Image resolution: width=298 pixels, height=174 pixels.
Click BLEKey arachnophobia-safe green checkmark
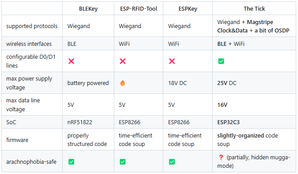click(x=71, y=162)
